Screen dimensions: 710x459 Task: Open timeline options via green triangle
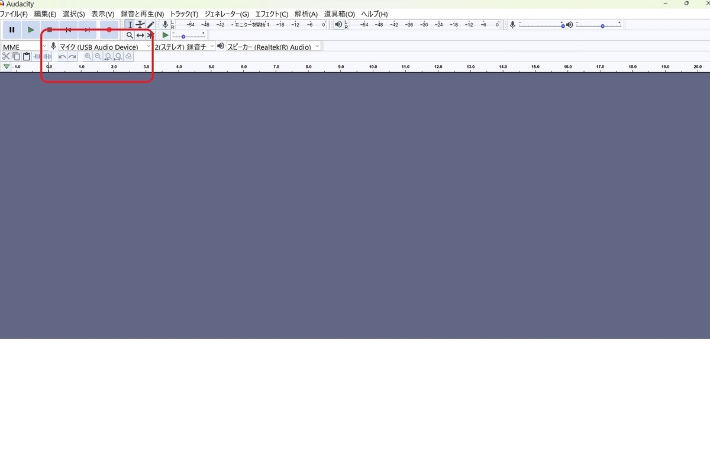(7, 67)
